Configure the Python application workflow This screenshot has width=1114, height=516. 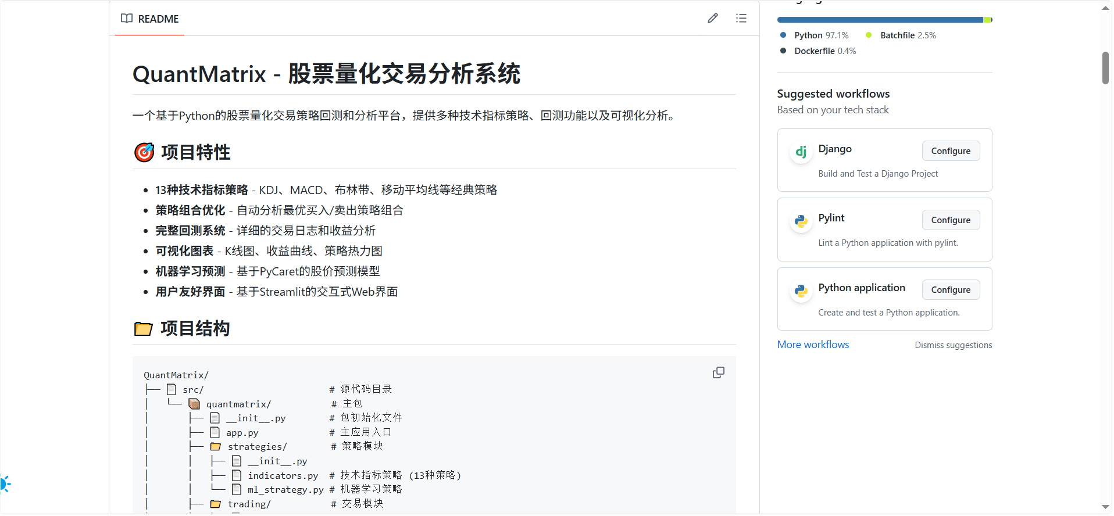tap(950, 290)
